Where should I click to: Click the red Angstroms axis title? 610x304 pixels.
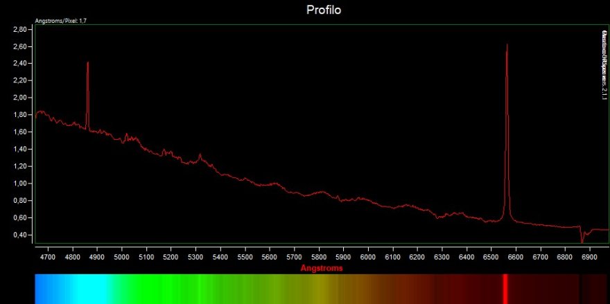[322, 268]
